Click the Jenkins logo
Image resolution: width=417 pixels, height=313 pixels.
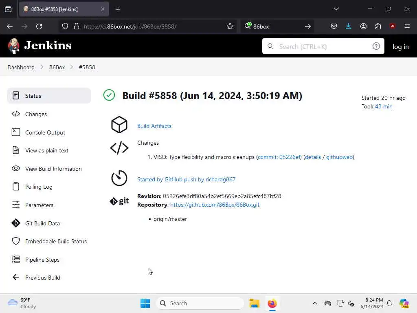[x=40, y=46]
